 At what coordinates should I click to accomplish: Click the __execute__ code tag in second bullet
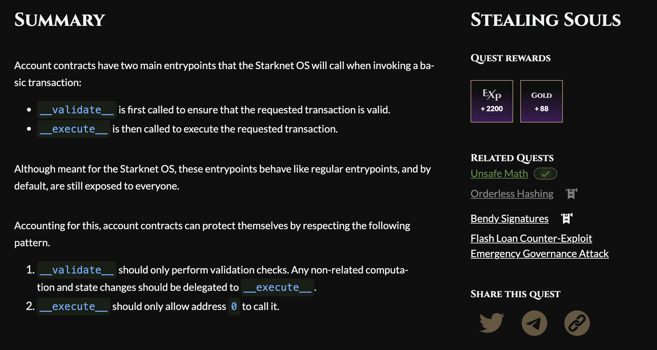pos(74,129)
